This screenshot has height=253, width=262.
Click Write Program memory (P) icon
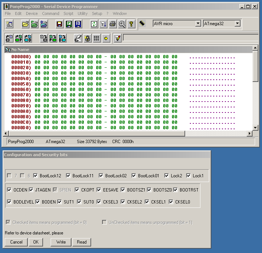tap(53, 38)
